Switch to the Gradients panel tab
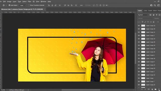The width and height of the screenshot is (161, 91). pos(150,11)
